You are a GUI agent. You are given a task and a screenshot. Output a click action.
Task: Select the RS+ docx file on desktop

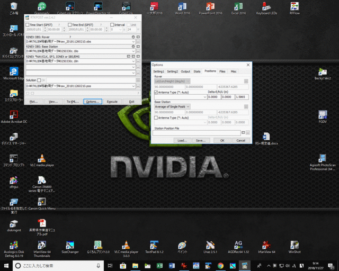pyautogui.click(x=266, y=138)
